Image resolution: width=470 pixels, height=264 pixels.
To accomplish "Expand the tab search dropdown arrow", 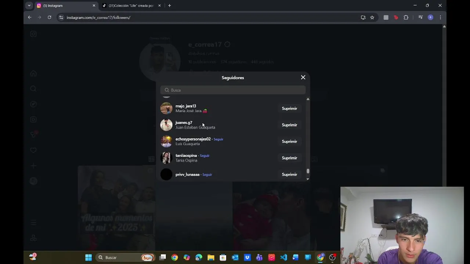I will click(29, 5).
